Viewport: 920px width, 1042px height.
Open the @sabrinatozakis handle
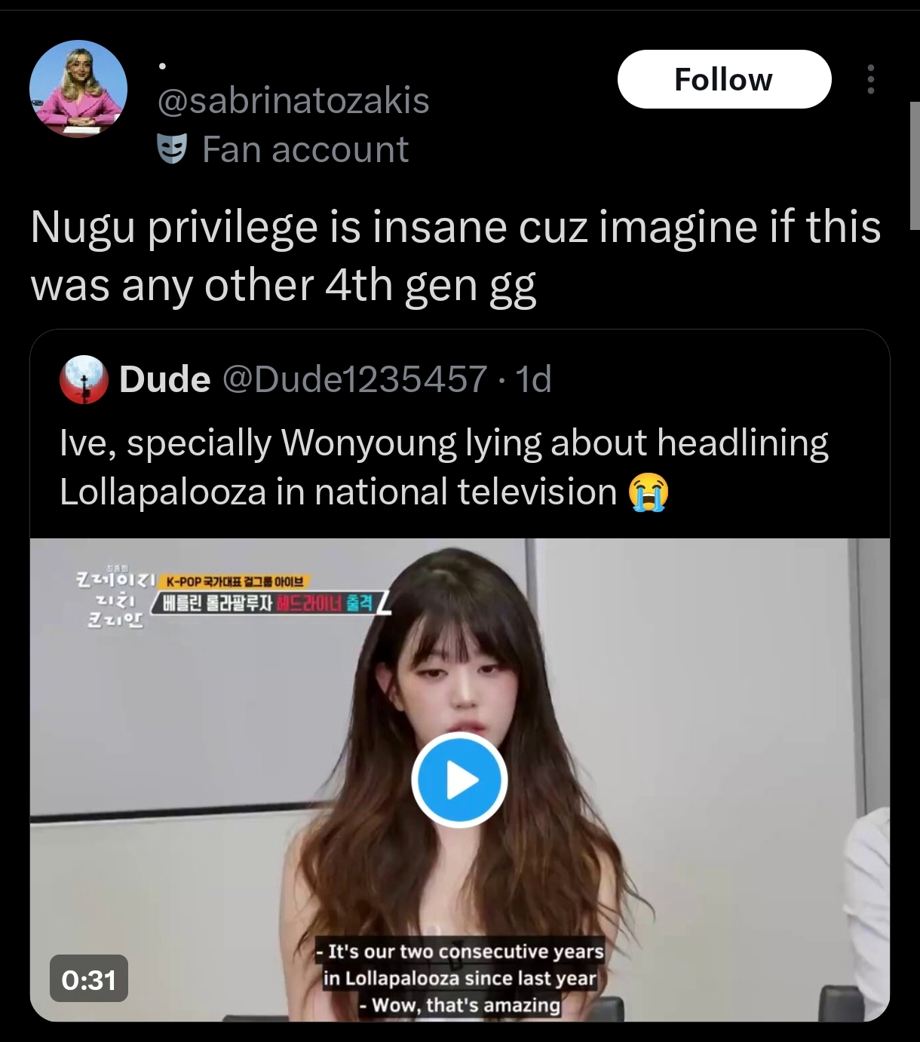293,100
